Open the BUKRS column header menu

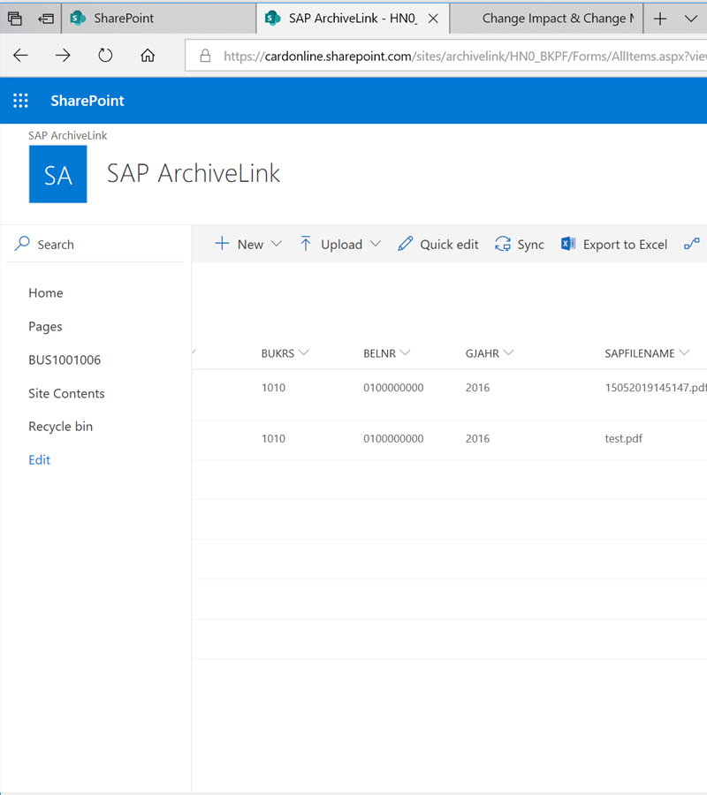tap(285, 353)
